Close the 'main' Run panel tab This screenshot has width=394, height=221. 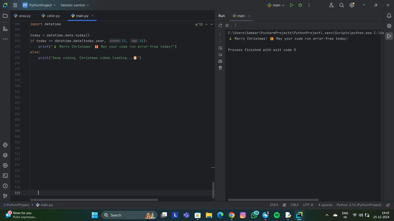pyautogui.click(x=249, y=16)
